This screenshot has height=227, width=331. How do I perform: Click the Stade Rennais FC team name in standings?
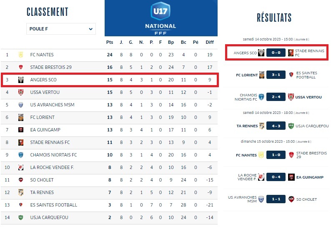(x=50, y=142)
